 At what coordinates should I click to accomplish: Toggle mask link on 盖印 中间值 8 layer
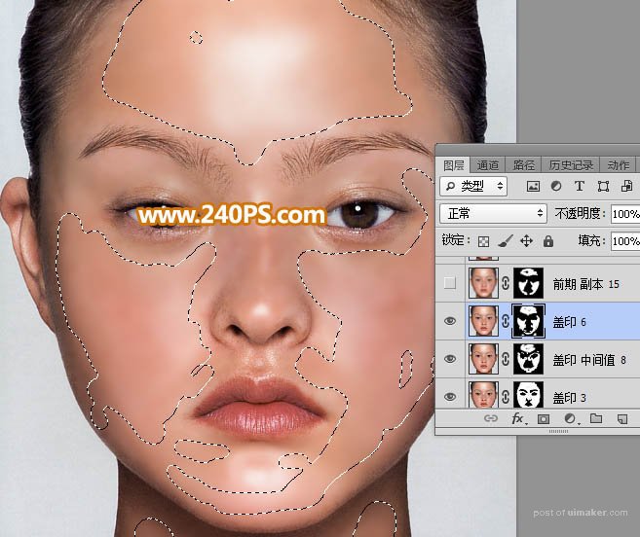[506, 359]
